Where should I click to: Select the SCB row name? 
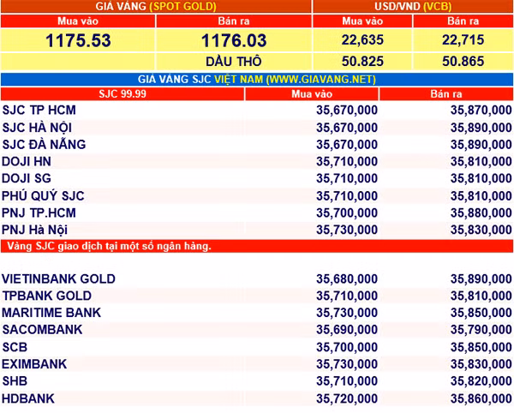[15, 347]
